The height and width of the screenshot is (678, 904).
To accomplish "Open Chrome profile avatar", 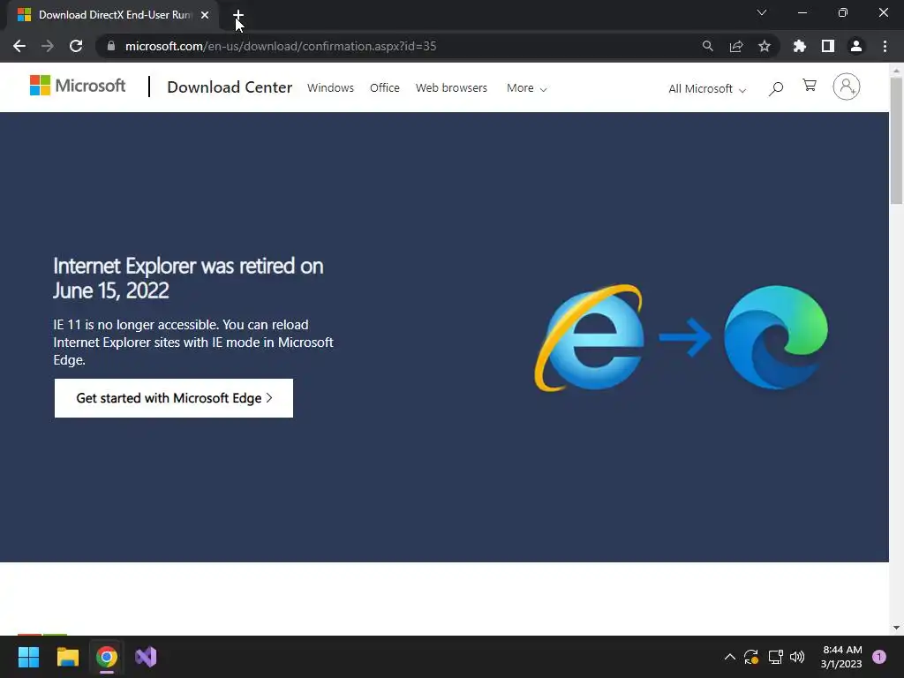I will point(856,46).
